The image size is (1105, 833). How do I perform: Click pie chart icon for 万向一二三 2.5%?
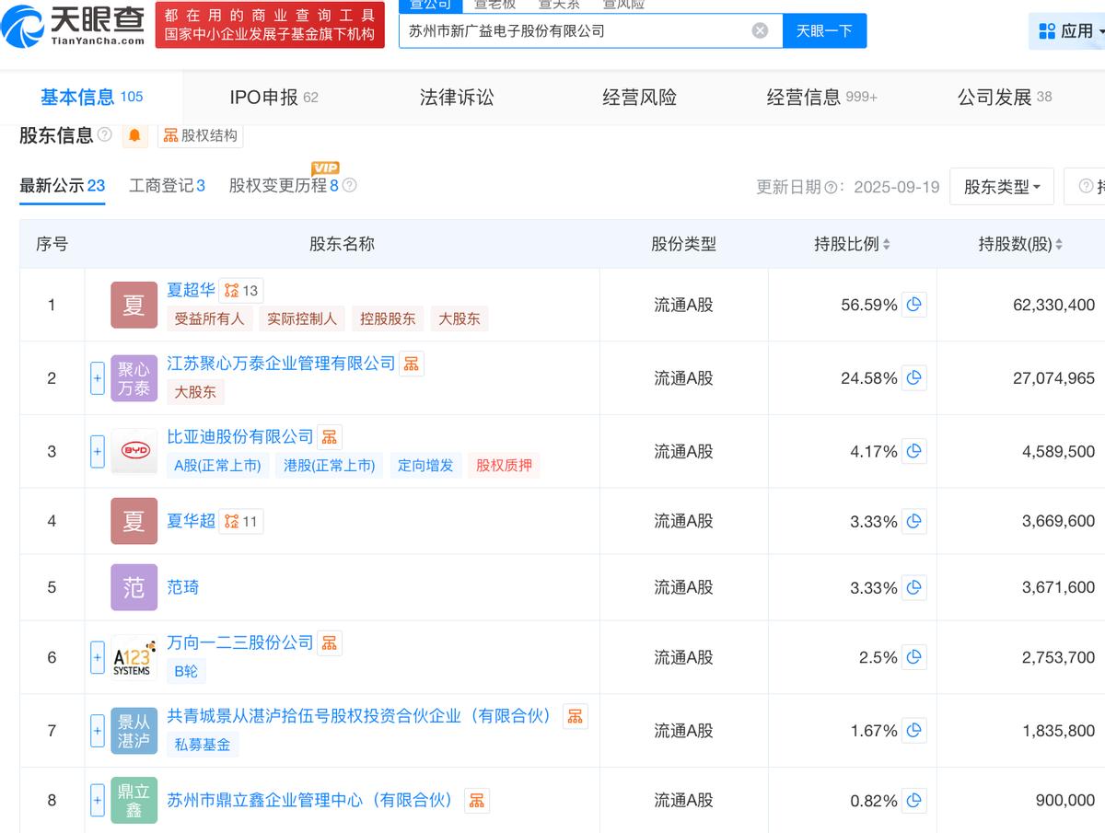[x=913, y=657]
